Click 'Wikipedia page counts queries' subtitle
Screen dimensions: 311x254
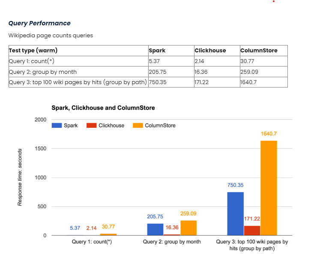click(51, 36)
